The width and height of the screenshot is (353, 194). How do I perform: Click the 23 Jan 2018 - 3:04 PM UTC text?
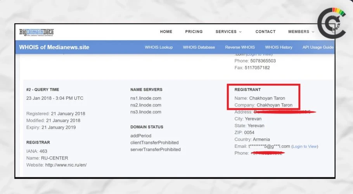55,98
